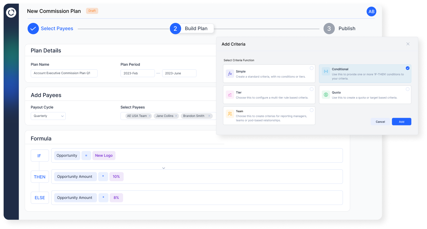The height and width of the screenshot is (229, 427).
Task: Click the ELSE block label
Action: click(39, 198)
